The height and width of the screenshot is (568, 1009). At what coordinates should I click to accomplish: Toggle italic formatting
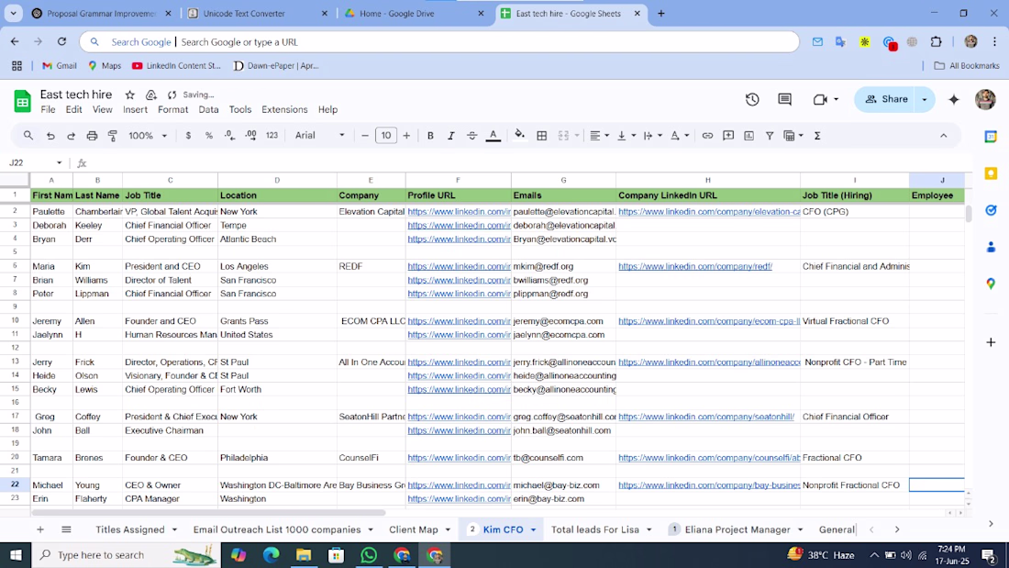(x=451, y=136)
